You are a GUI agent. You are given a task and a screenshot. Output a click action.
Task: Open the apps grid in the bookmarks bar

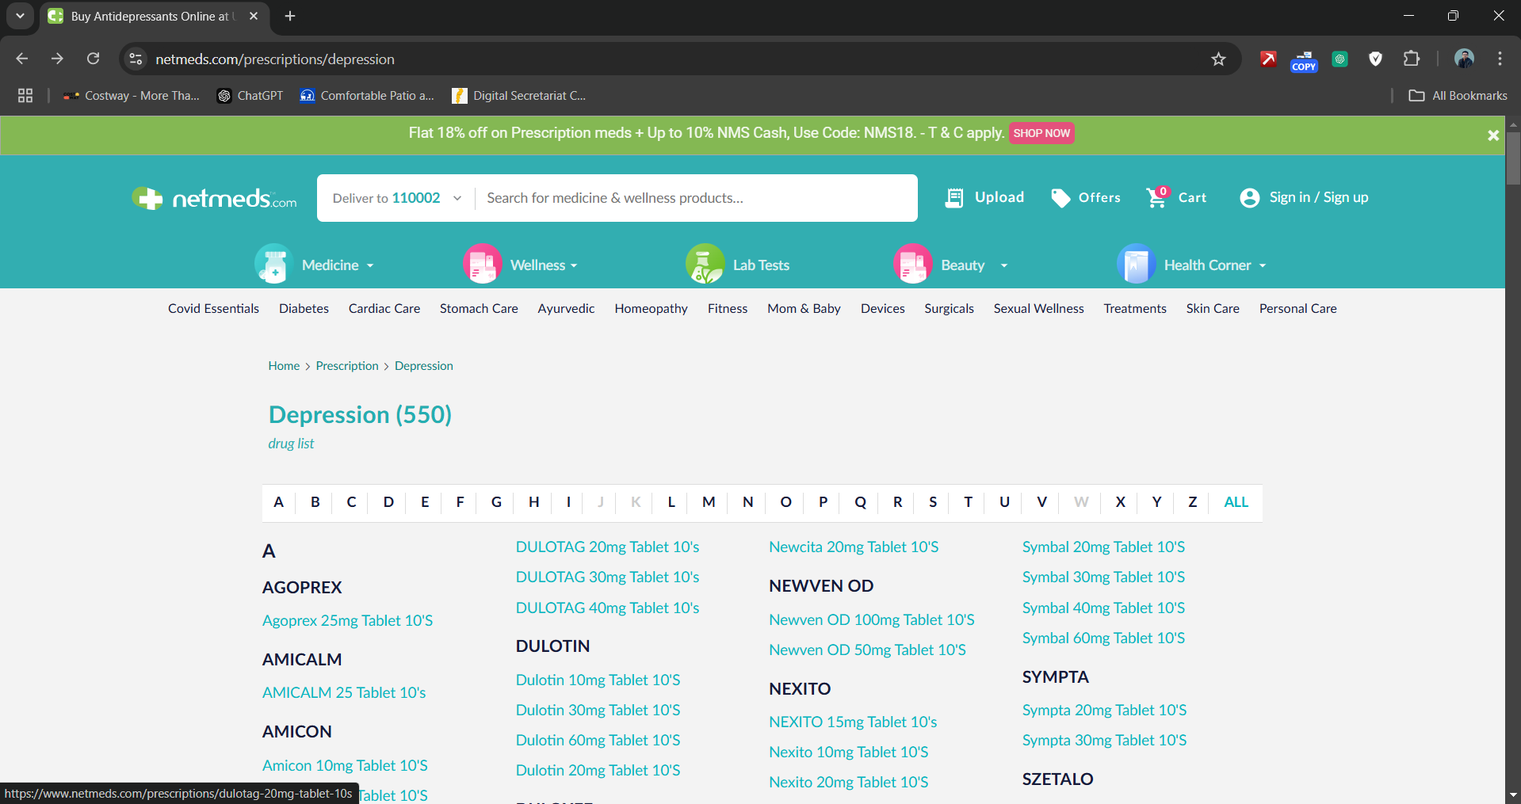point(25,96)
